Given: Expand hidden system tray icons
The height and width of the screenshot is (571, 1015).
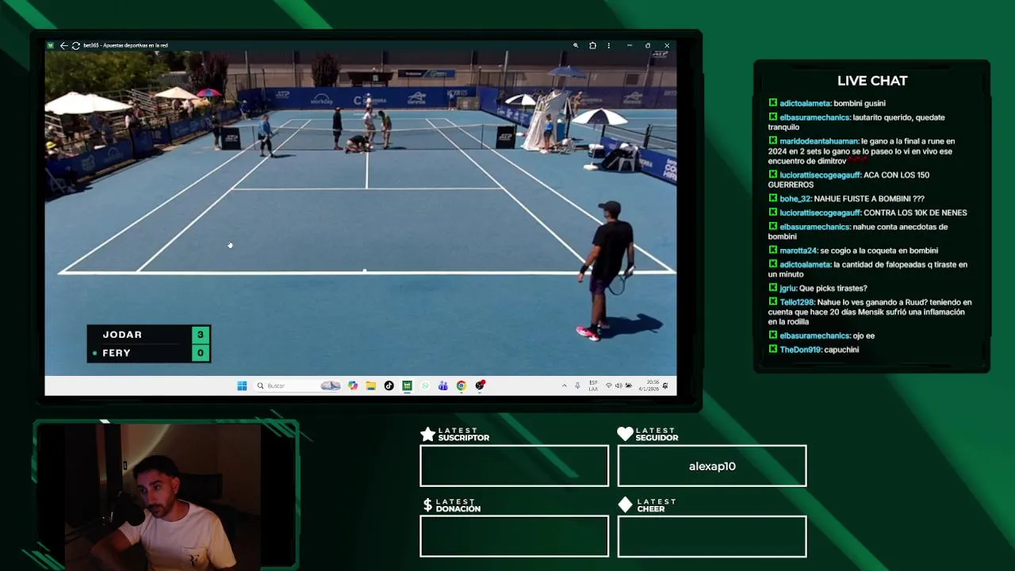Looking at the screenshot, I should click(565, 385).
